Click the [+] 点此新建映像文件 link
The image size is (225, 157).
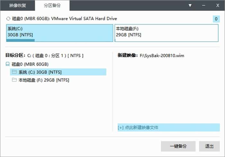tap(138, 127)
